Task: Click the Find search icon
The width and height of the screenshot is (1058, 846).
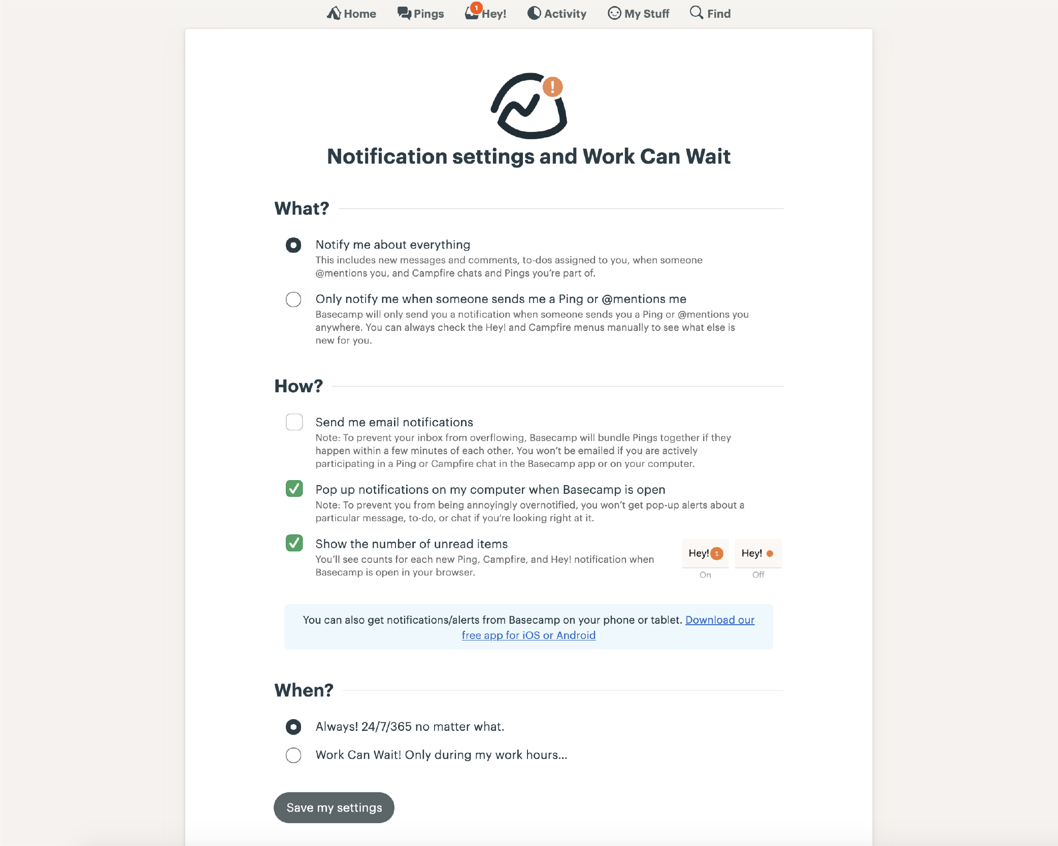Action: (696, 14)
